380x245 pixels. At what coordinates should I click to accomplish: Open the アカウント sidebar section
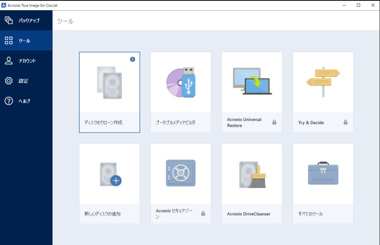pyautogui.click(x=26, y=61)
